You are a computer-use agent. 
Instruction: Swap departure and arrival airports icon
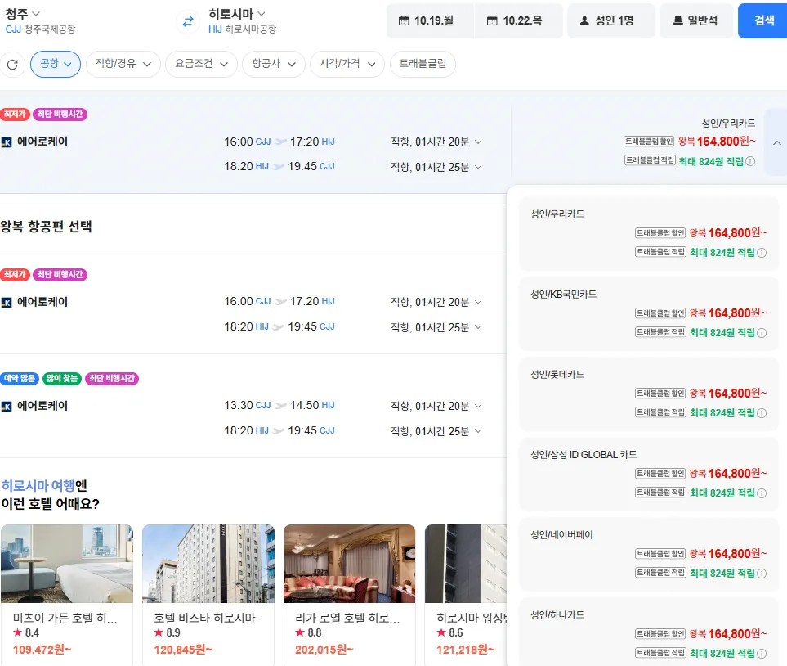(188, 21)
